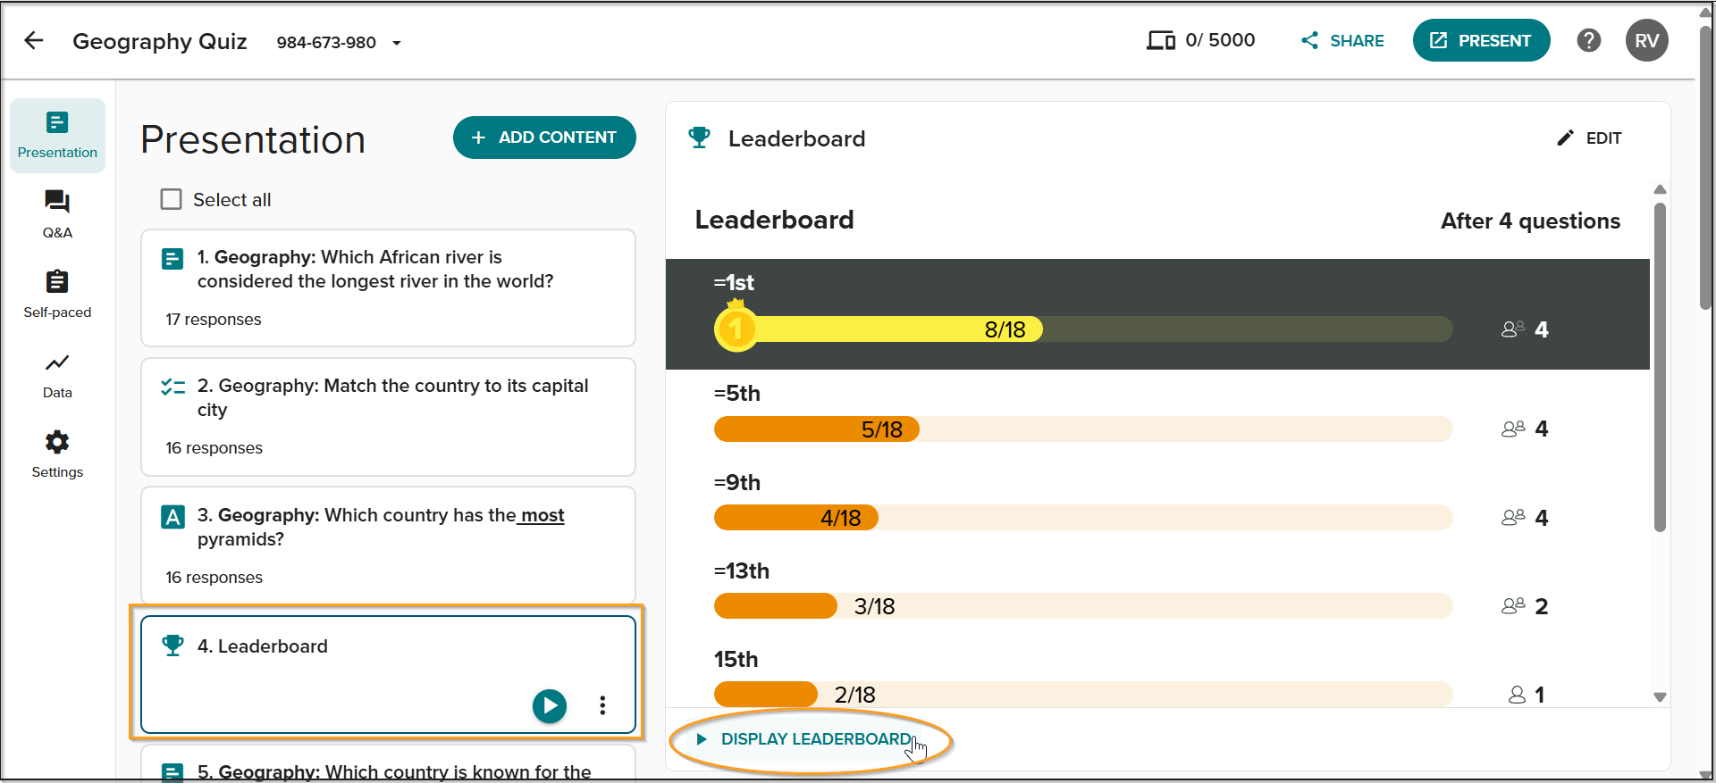Select the 4. Leaderboard slide card
Viewport: 1716px width, 783px height.
(x=388, y=674)
